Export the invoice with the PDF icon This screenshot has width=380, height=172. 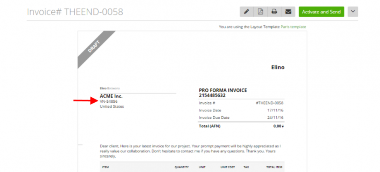(260, 12)
